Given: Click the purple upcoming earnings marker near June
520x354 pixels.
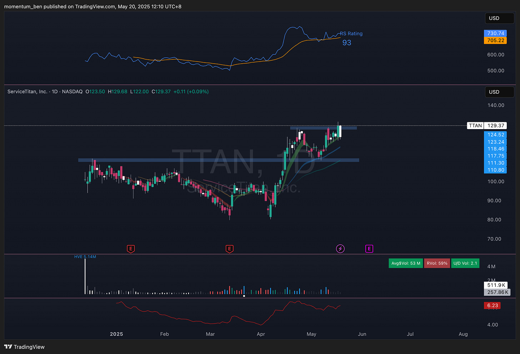Looking at the screenshot, I should tap(369, 249).
